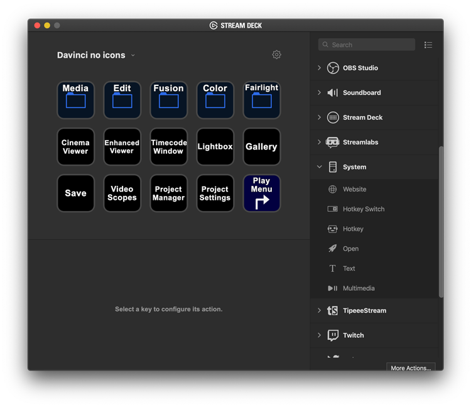Image resolution: width=471 pixels, height=407 pixels.
Task: Click the Streamlabs mascot icon
Action: click(x=332, y=143)
